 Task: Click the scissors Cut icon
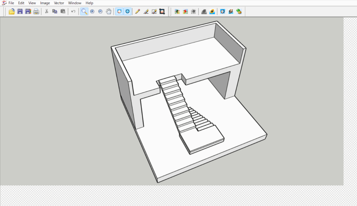click(x=47, y=12)
